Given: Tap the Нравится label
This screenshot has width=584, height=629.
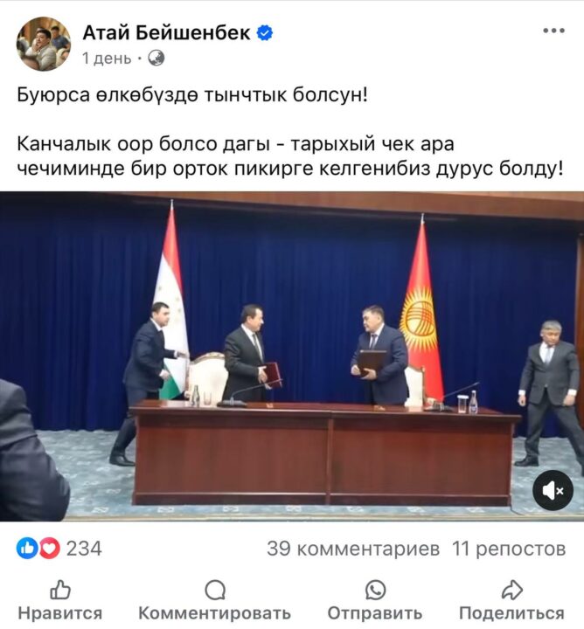Looking at the screenshot, I should [x=60, y=613].
